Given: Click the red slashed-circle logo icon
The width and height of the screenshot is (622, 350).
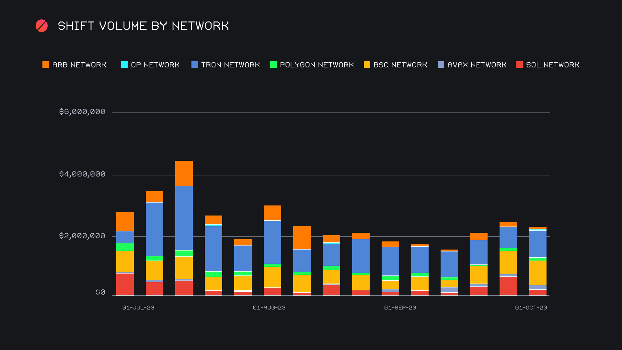Looking at the screenshot, I should [x=41, y=26].
